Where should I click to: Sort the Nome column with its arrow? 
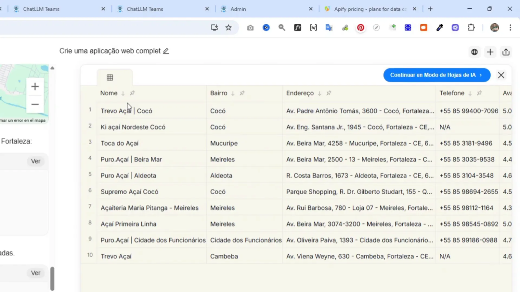(123, 93)
